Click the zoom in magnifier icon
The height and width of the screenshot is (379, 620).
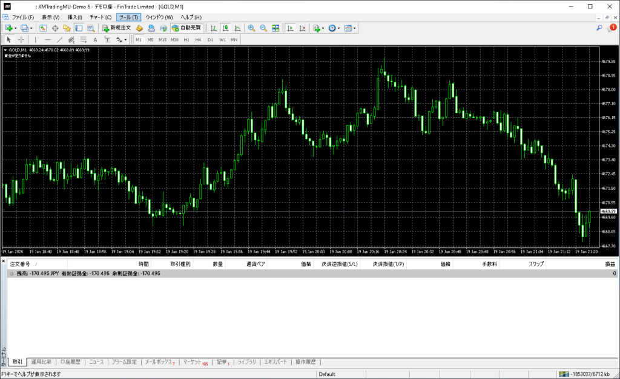(251, 28)
